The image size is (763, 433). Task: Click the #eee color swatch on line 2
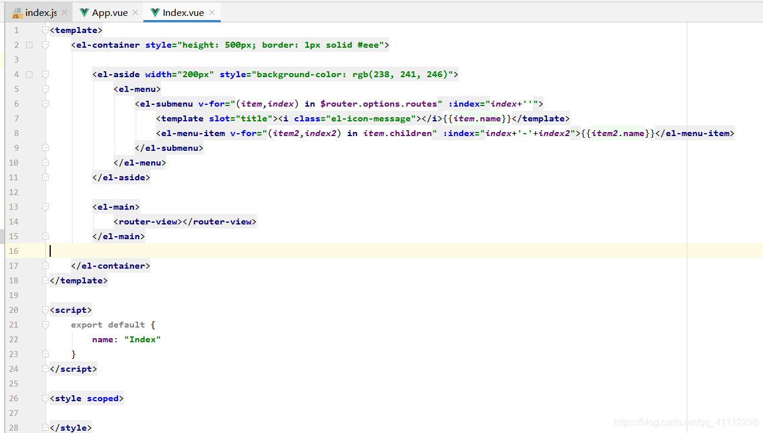[30, 45]
